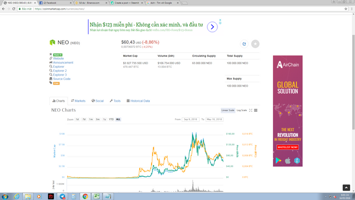Set chart zoom to 1d
Image resolution: width=355 pixels, height=200 pixels.
click(x=77, y=119)
